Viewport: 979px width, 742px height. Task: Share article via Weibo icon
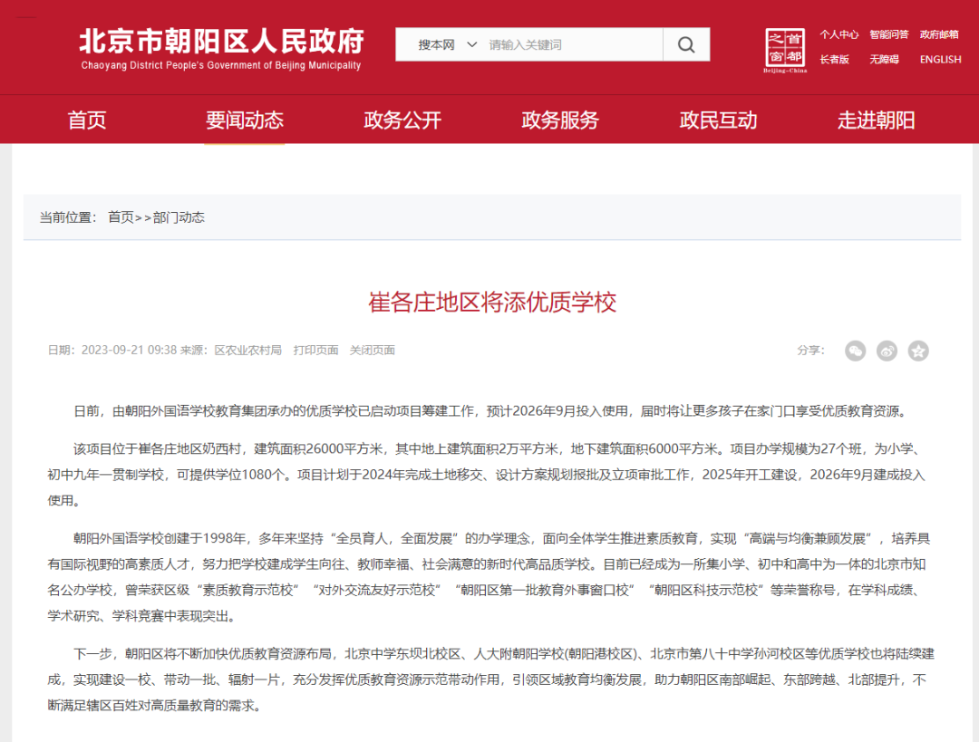click(887, 351)
